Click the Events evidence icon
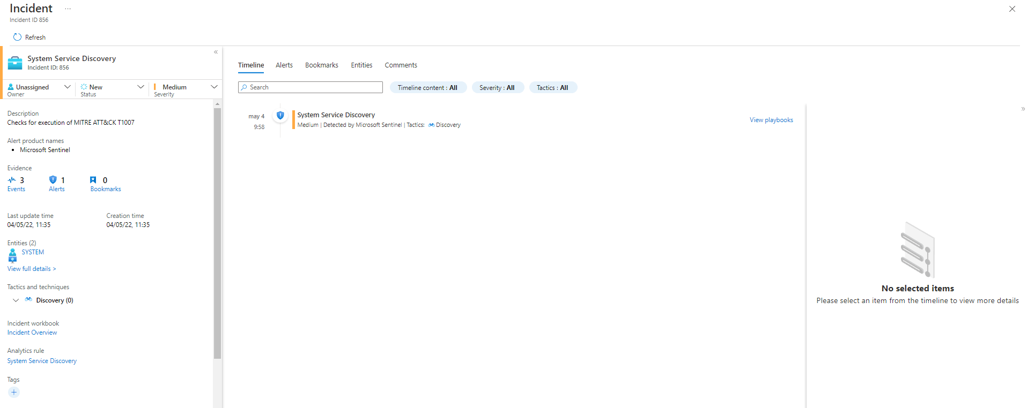The width and height of the screenshot is (1027, 408). coord(12,180)
